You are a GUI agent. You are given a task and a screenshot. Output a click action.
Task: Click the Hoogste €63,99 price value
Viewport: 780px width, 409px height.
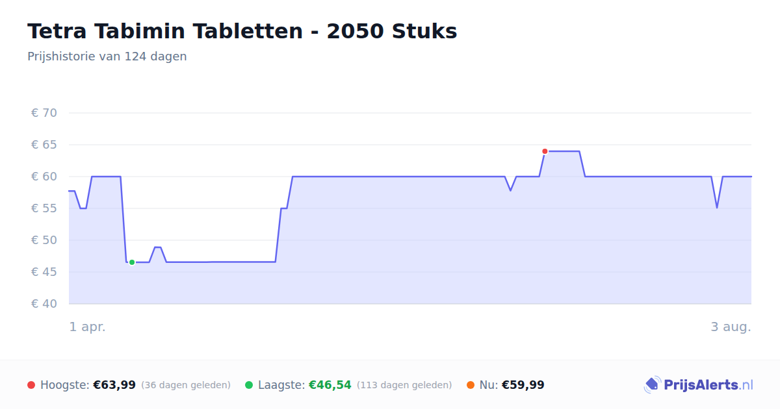pyautogui.click(x=114, y=385)
